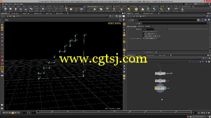Open the fuse node info icon
Screen dimensions: 211x118
coord(205,20)
